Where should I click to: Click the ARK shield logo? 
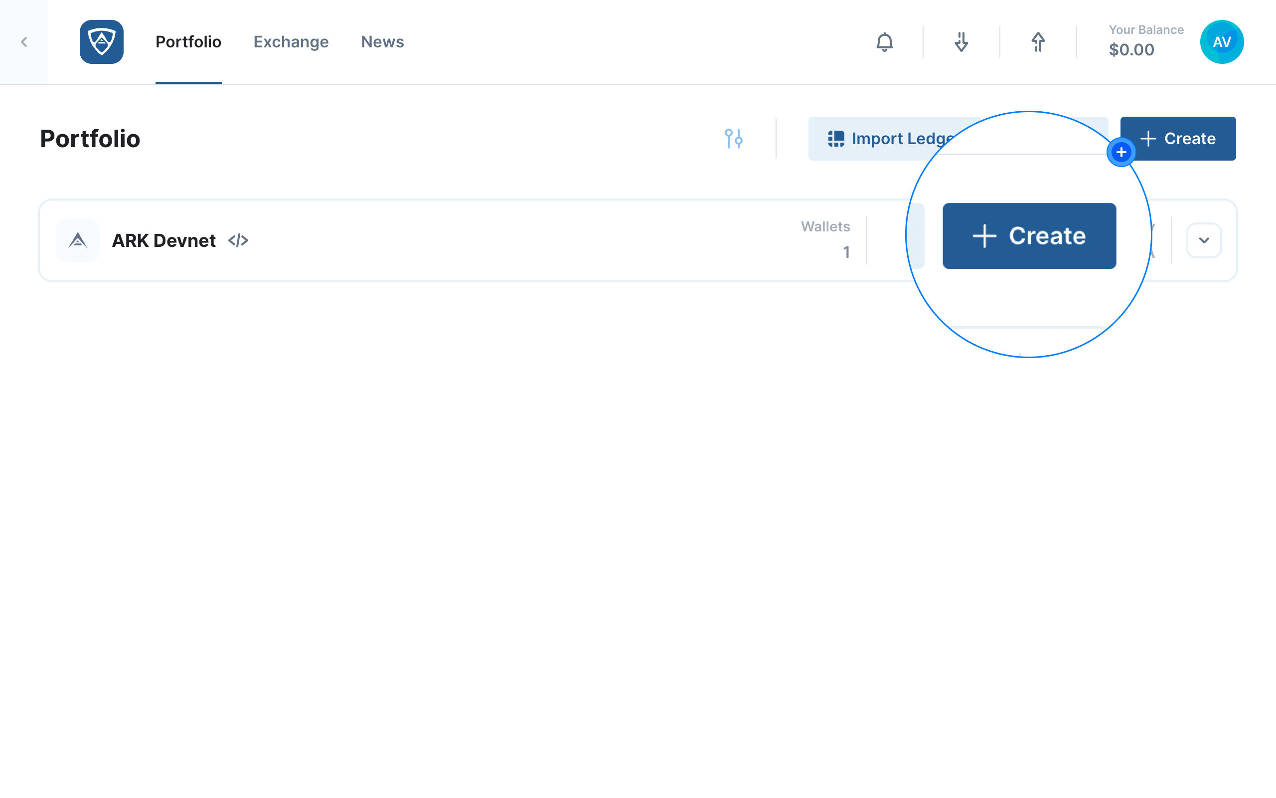tap(101, 42)
